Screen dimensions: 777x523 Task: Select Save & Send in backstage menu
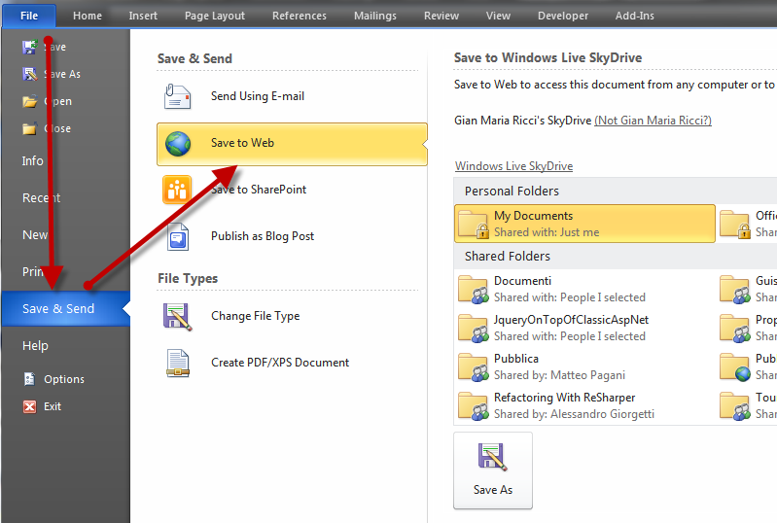pyautogui.click(x=65, y=308)
